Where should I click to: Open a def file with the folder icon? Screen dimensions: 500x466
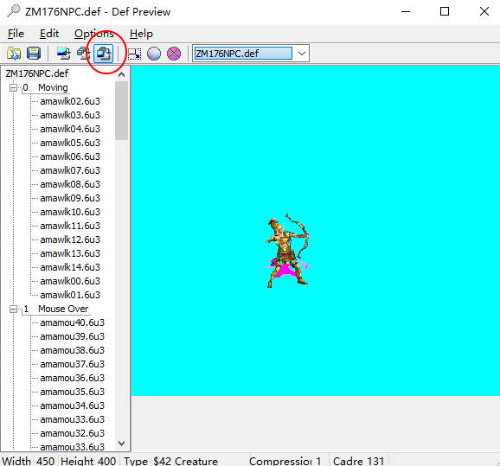pyautogui.click(x=13, y=54)
